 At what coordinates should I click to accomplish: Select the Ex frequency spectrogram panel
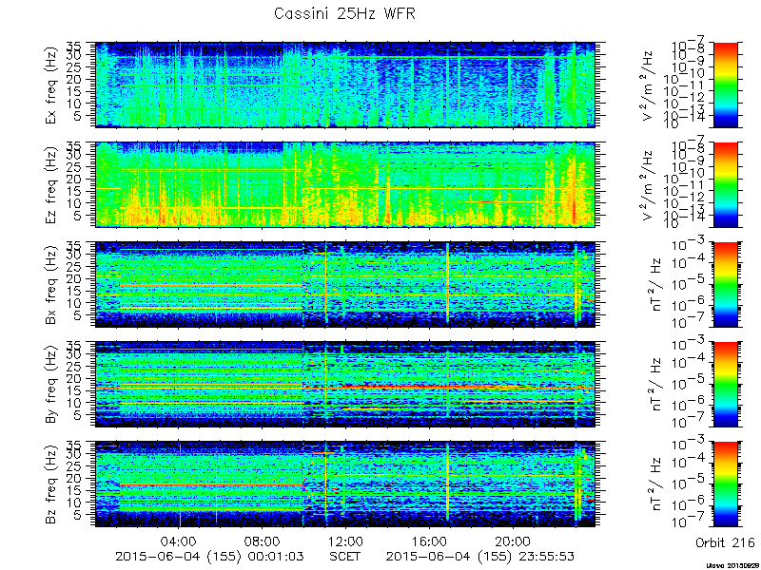[x=345, y=85]
